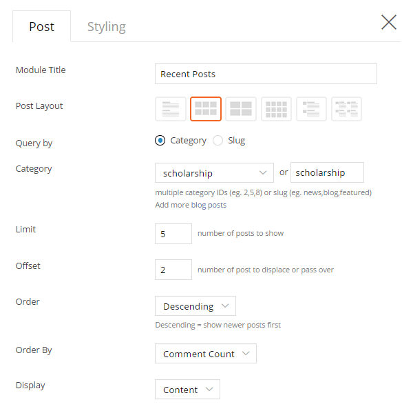Image resolution: width=413 pixels, height=411 pixels.
Task: Click the Post Layout label
Action: point(39,106)
